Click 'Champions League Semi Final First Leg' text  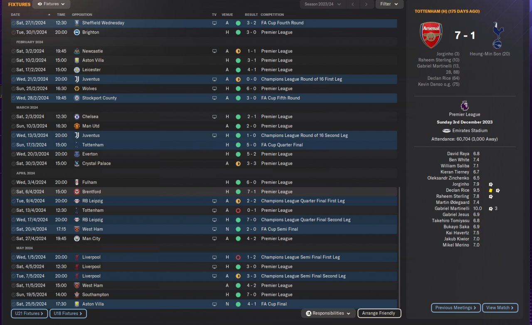300,257
